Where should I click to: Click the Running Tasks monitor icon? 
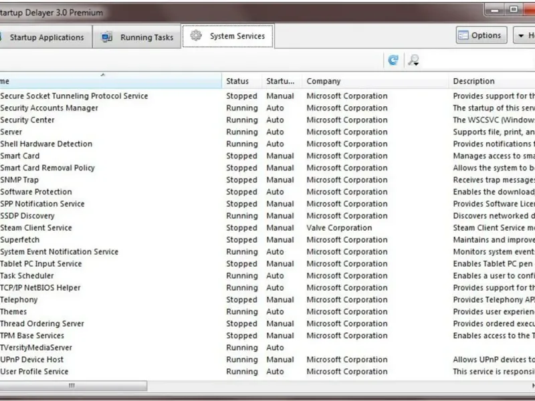tap(107, 37)
